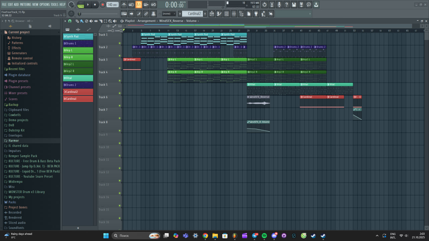
Task: Open the mixer window icon
Action: pyautogui.click(x=234, y=14)
